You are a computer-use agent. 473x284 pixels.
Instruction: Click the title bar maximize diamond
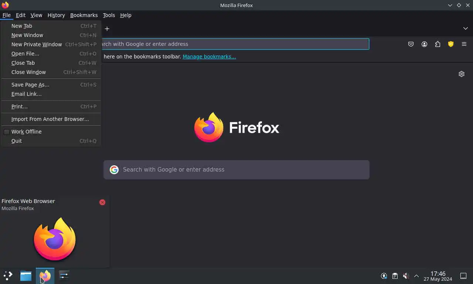click(459, 5)
